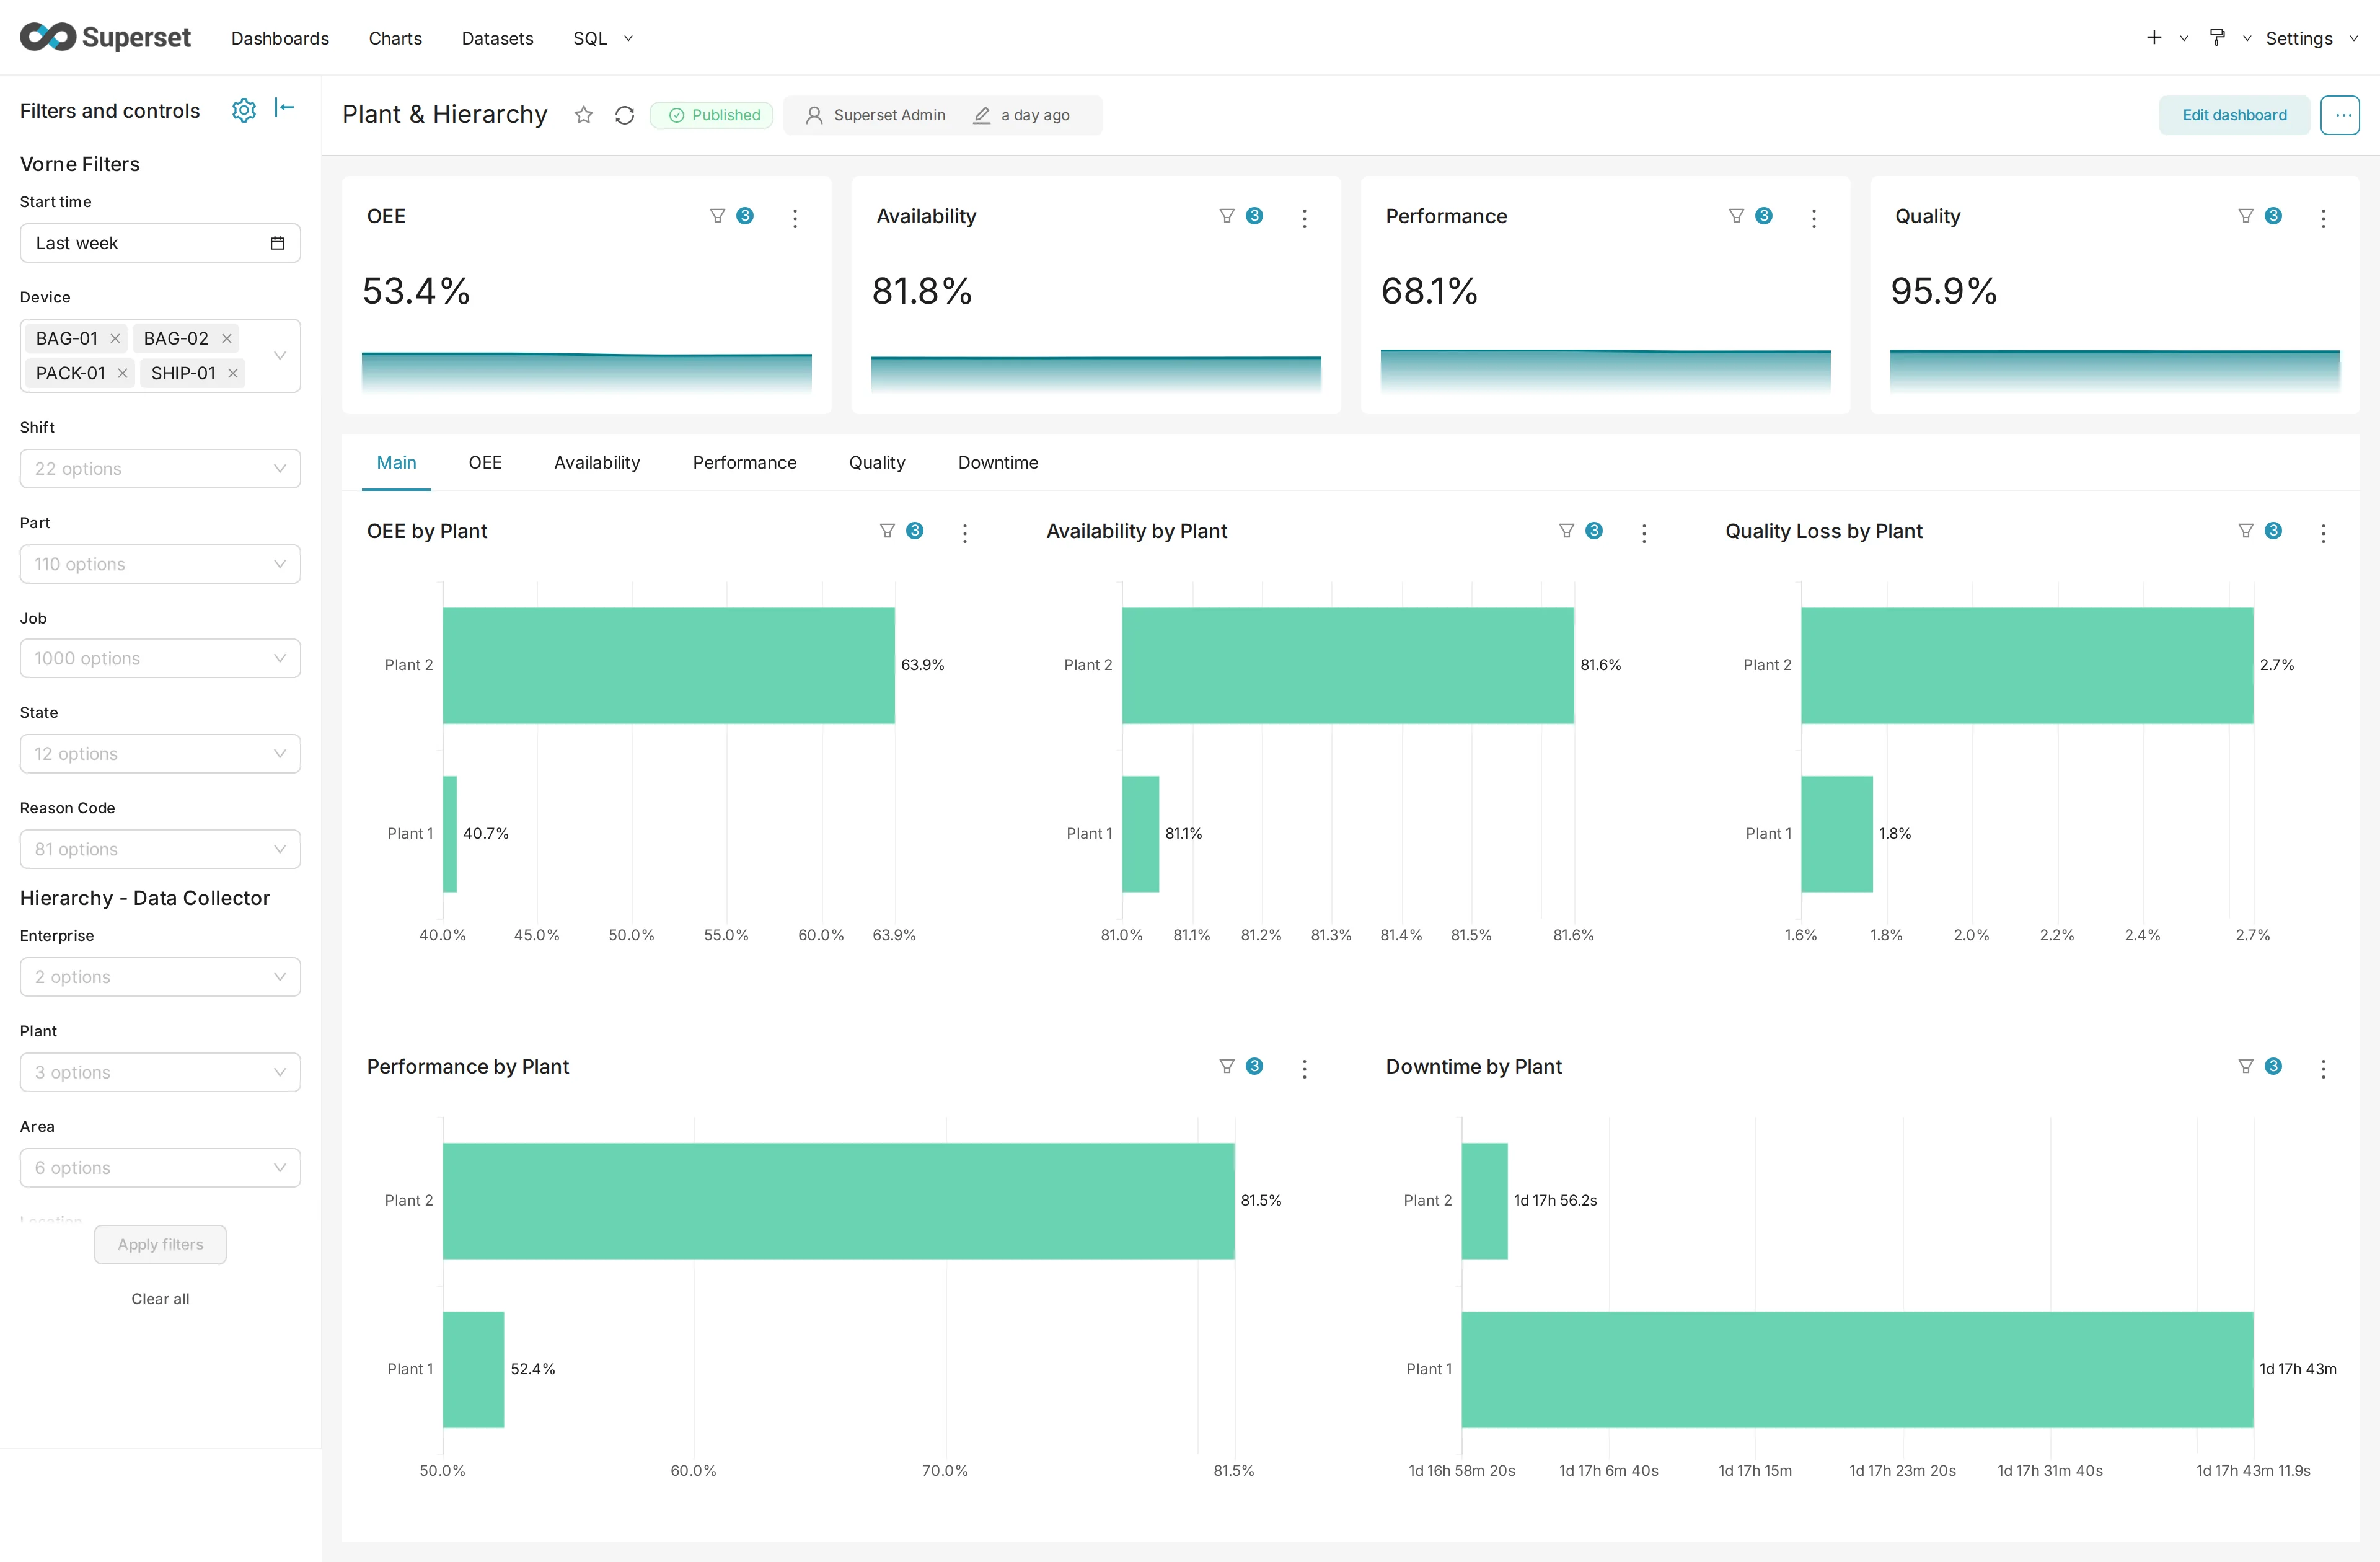Open the Plant filter dropdown
The width and height of the screenshot is (2380, 1562).
(x=160, y=1072)
